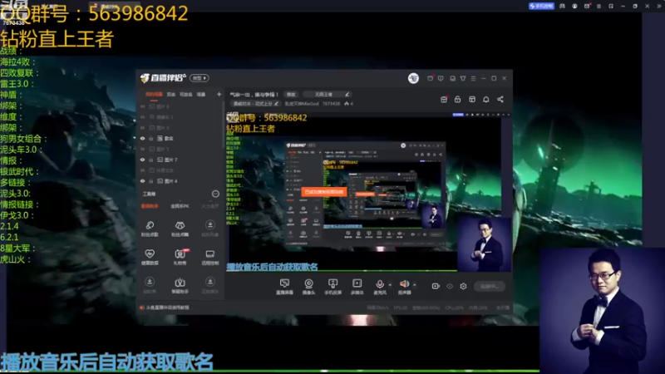
Task: Open the 斗鱼直播伴侣使用教程 tutorial link
Action: [168, 308]
